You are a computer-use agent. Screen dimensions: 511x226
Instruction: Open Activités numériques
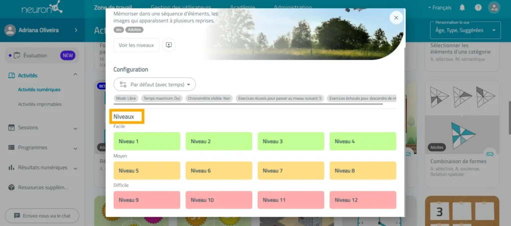[39, 90]
